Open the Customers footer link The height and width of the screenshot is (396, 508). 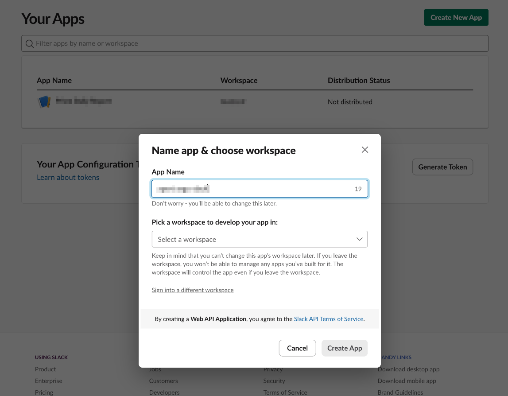(163, 381)
